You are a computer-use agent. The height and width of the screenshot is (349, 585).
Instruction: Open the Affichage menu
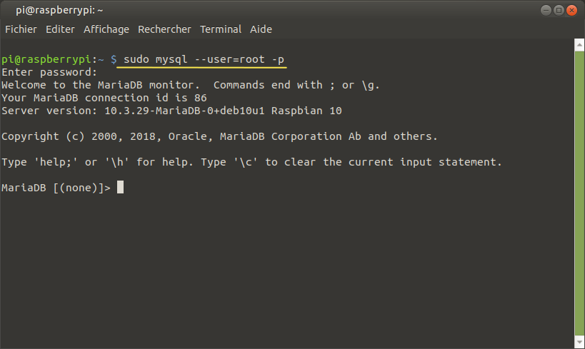coord(106,29)
